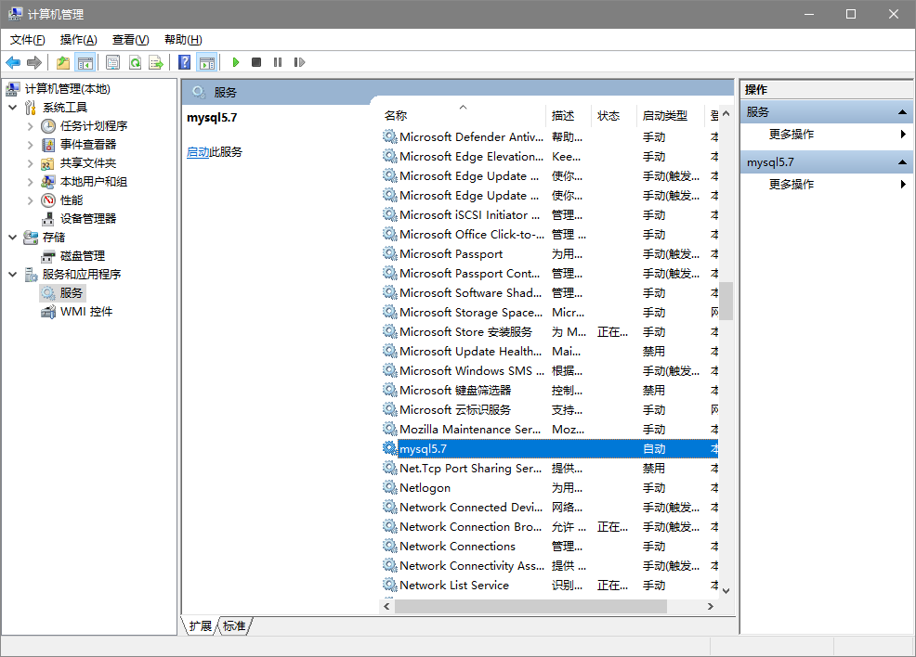Click the 性能 icon in tree
The image size is (916, 657).
tap(48, 200)
